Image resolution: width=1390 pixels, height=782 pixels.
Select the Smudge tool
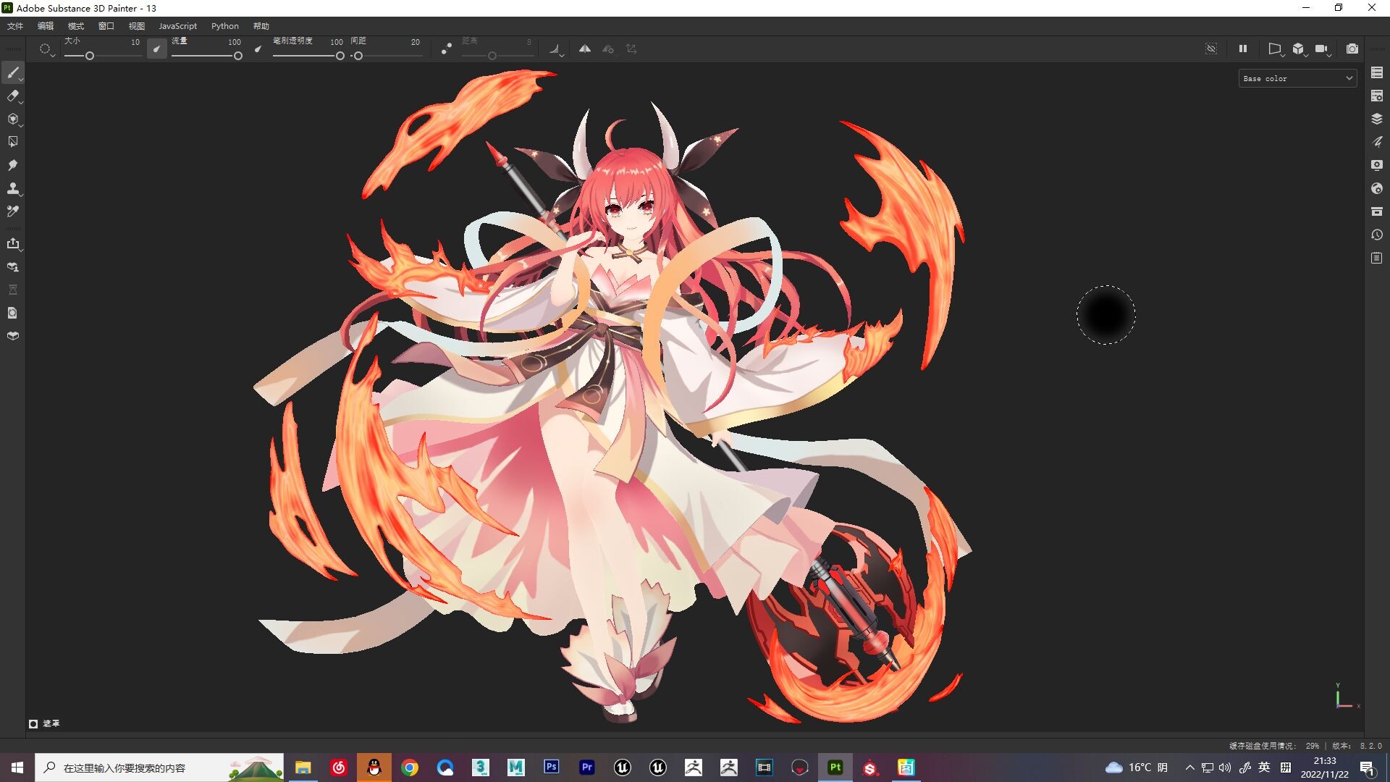(x=12, y=165)
